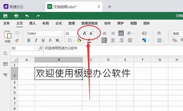Undo the last action

27,16
